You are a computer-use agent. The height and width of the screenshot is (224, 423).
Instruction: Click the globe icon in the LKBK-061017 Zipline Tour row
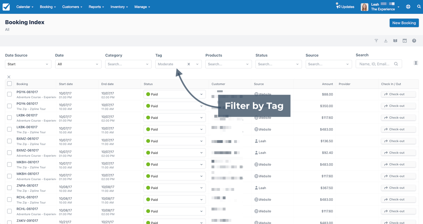coord(256,129)
